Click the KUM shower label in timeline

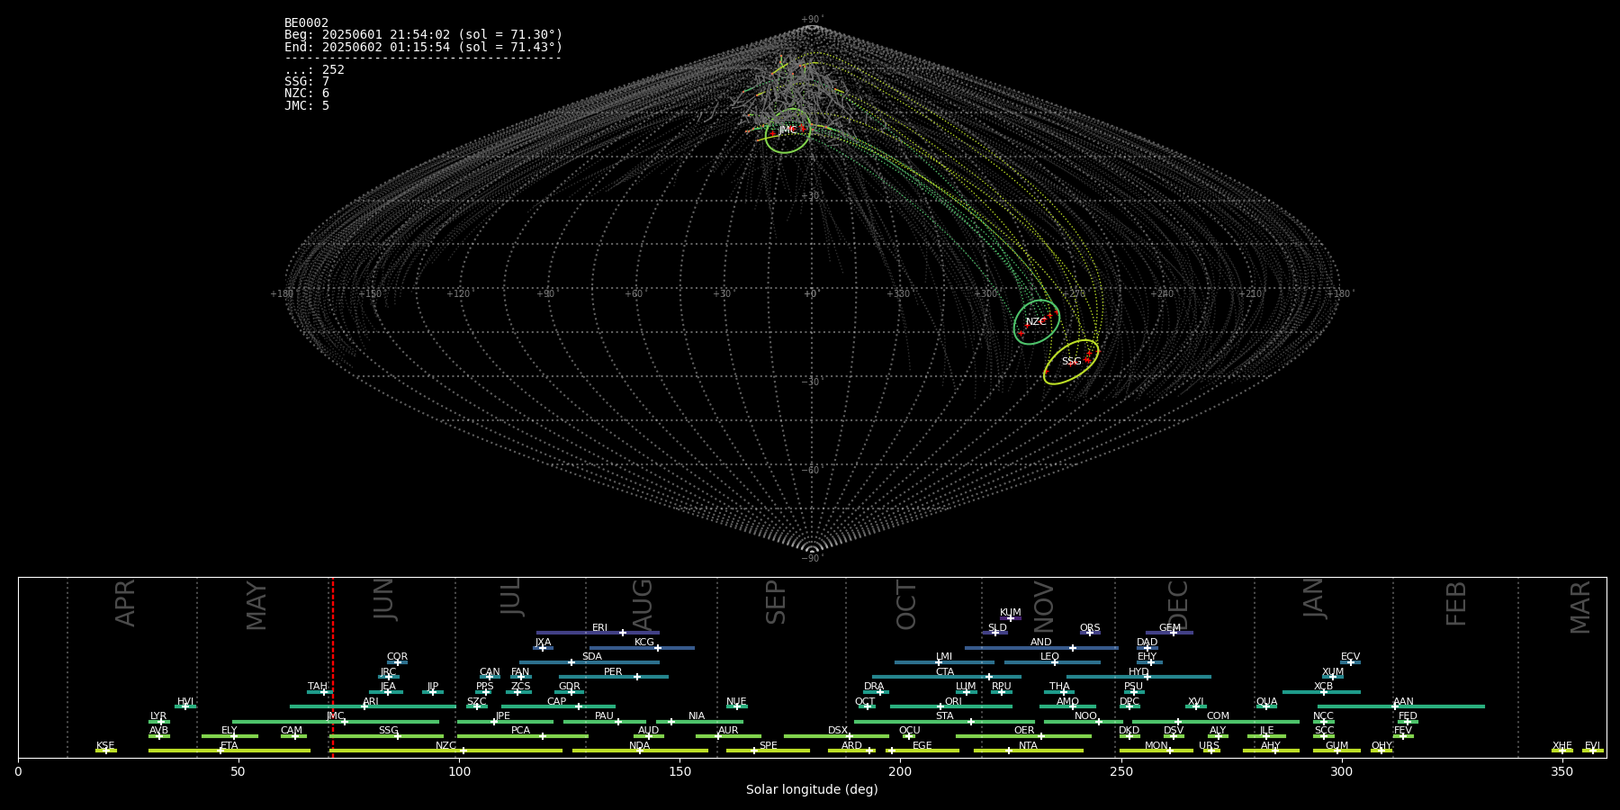click(1011, 613)
